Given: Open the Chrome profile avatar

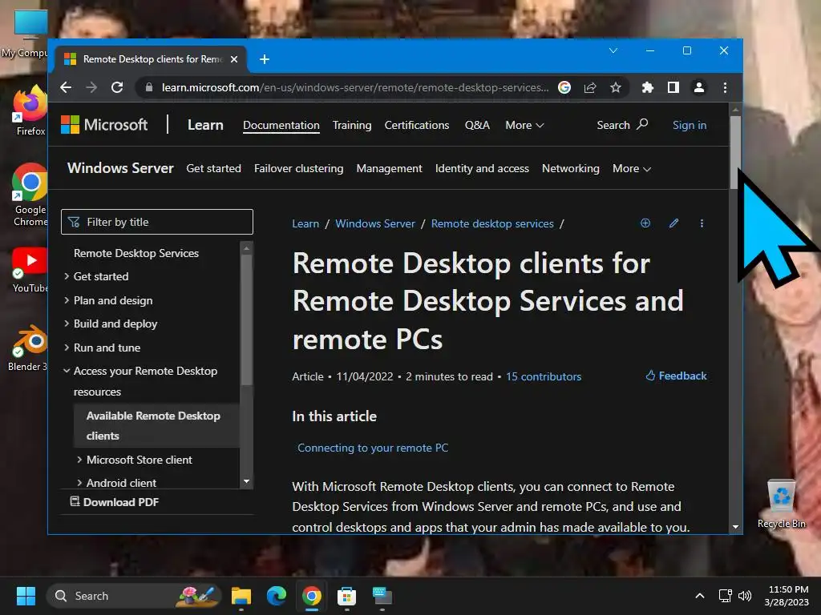Looking at the screenshot, I should (699, 87).
